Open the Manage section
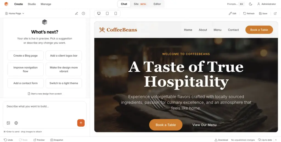Screen dimensions: 281x142 [46, 4]
